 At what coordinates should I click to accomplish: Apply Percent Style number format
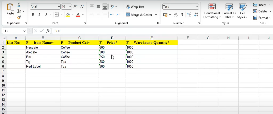click(x=175, y=15)
